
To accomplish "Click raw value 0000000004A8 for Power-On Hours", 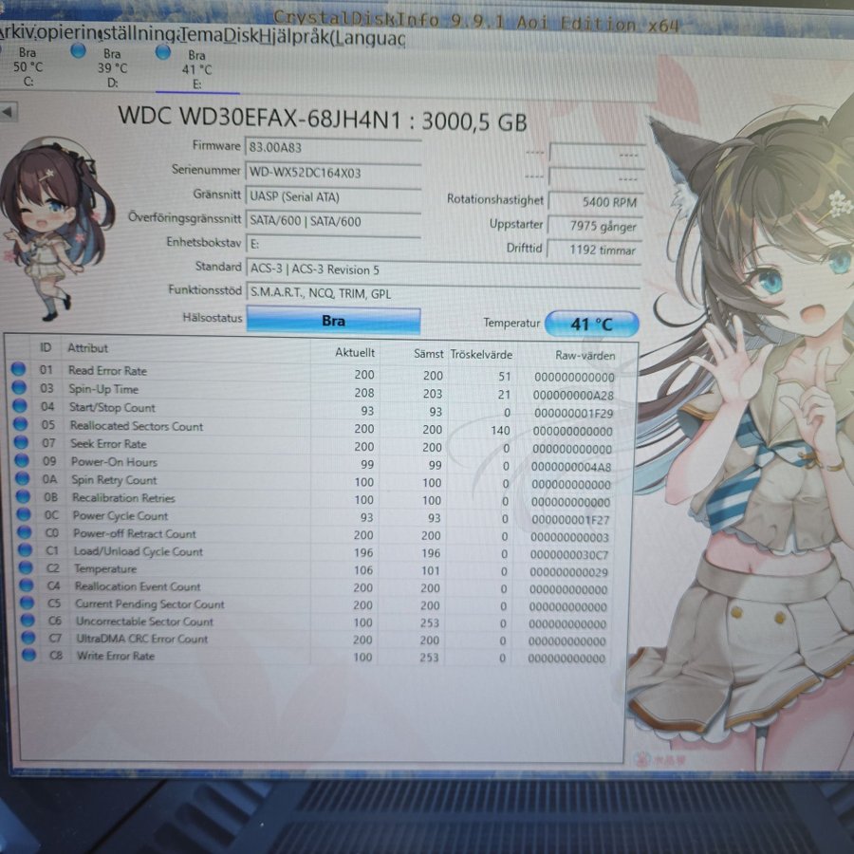I will (x=571, y=467).
